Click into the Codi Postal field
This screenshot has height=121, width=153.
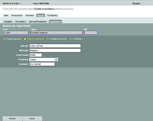[35, 55]
